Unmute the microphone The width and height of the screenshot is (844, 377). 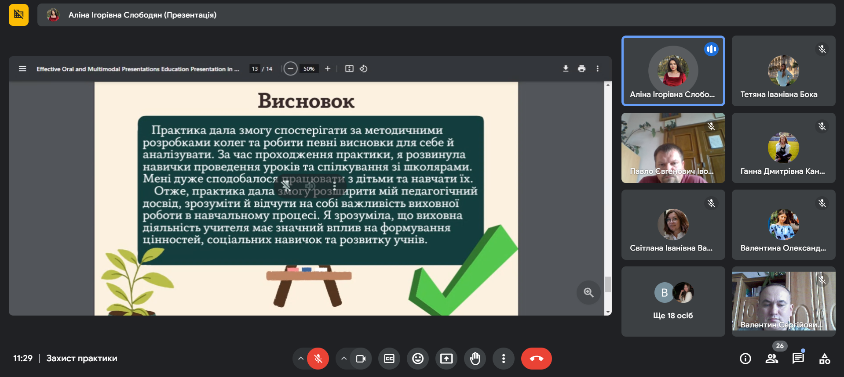click(x=318, y=359)
